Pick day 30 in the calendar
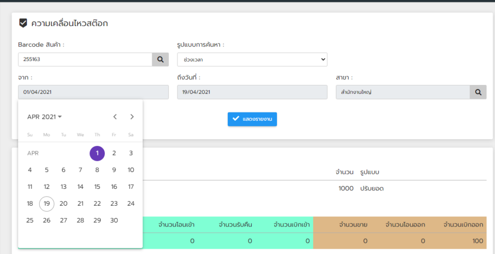The width and height of the screenshot is (495, 254). (114, 220)
